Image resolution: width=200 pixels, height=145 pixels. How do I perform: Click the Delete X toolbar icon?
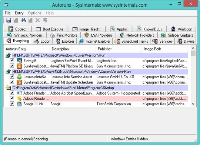[x=38, y=20]
